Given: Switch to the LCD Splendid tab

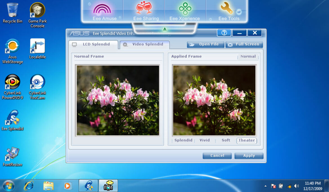Looking at the screenshot, I should 93,45.
